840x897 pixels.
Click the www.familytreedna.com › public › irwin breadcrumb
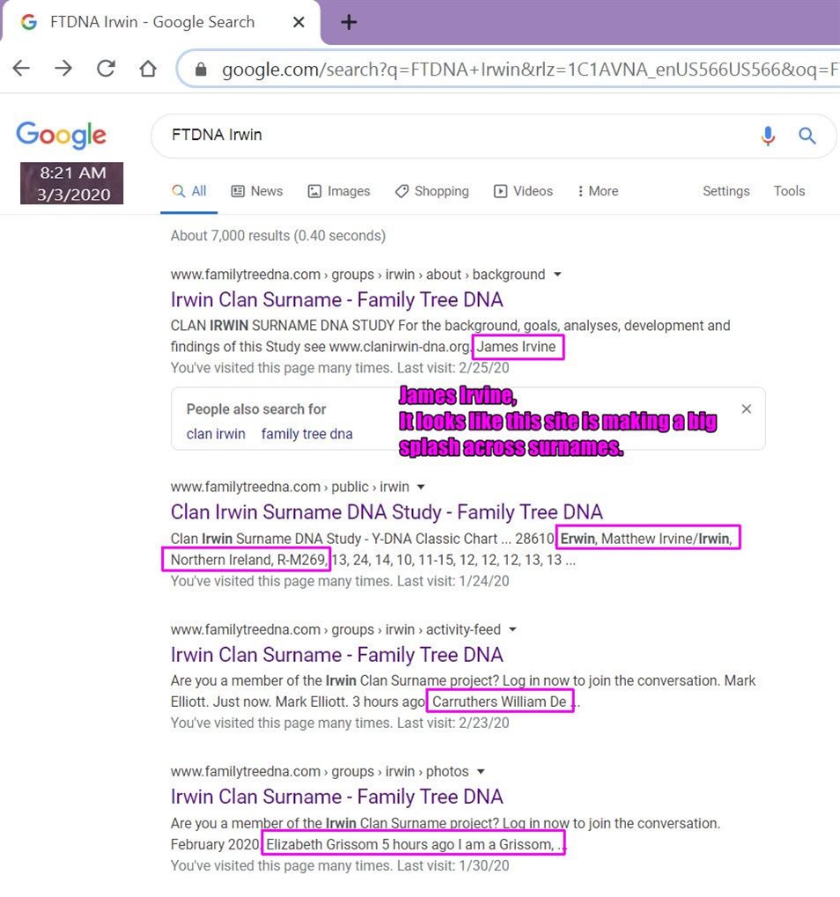[x=290, y=487]
